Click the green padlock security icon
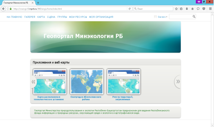214x127 pixels. tap(11, 9)
